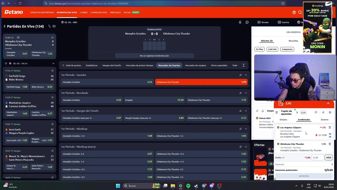Select the Margen del triunfo tab

112,65
